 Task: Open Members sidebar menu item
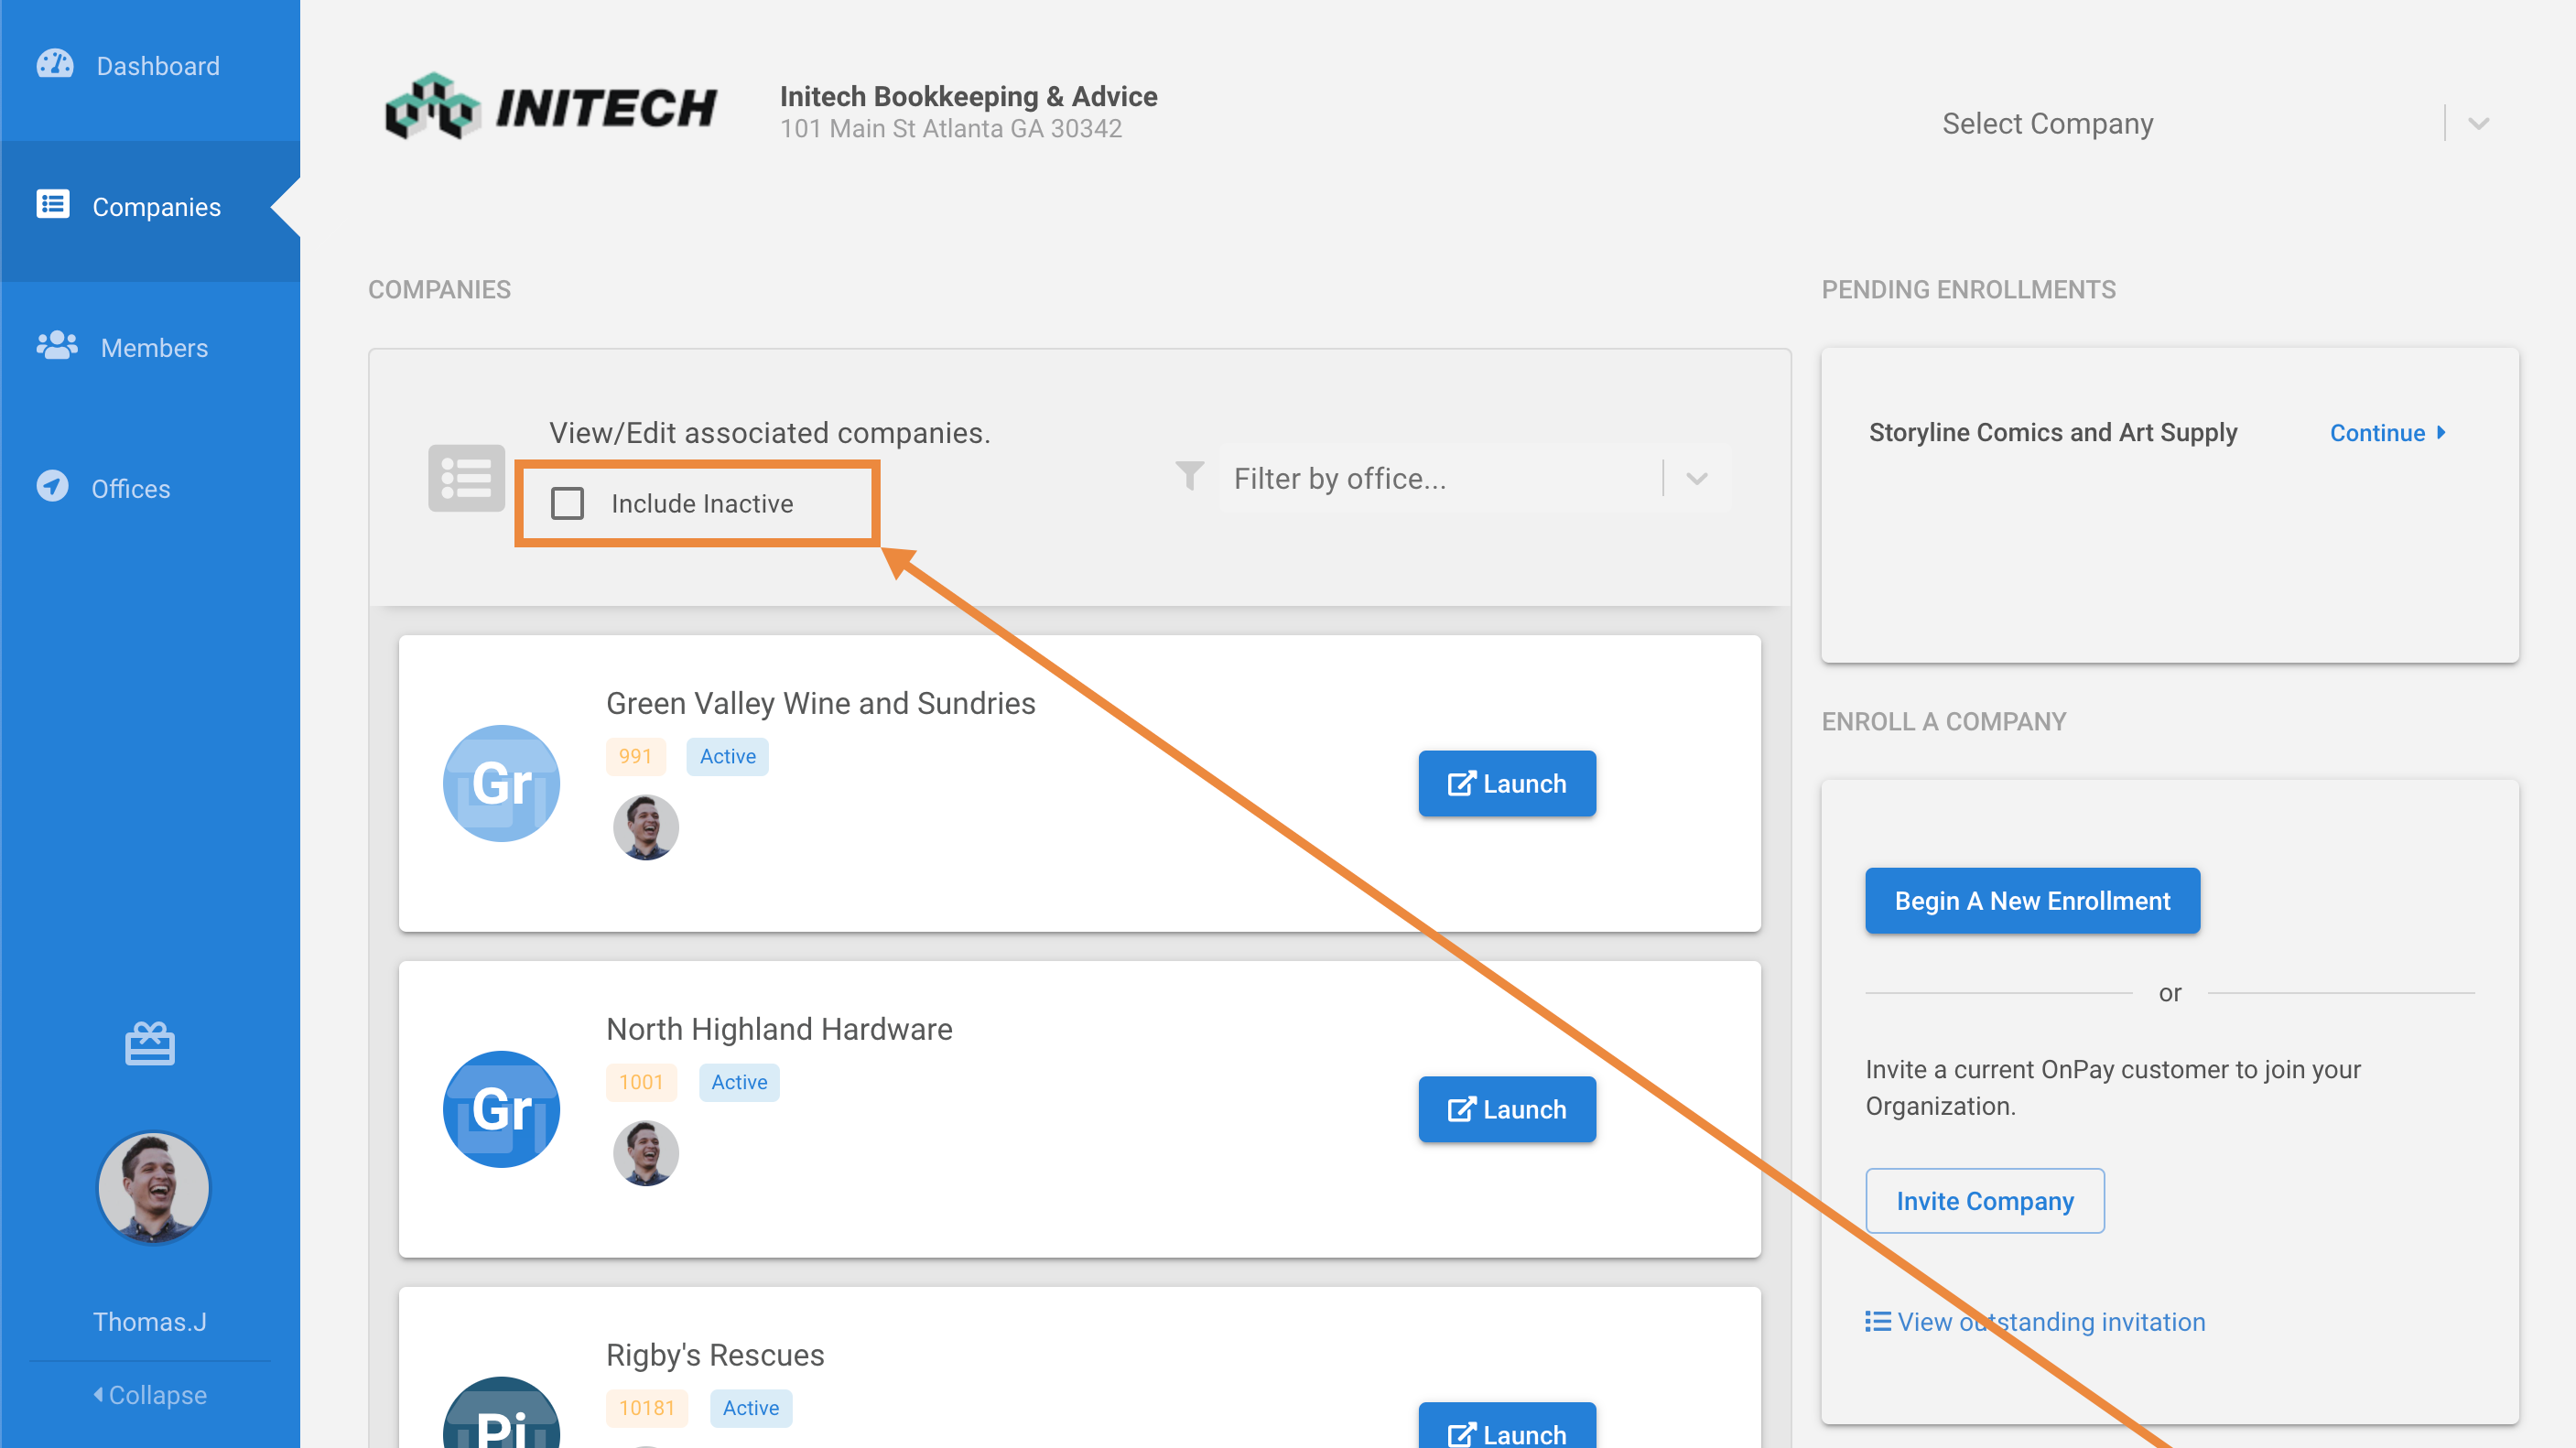[150, 348]
